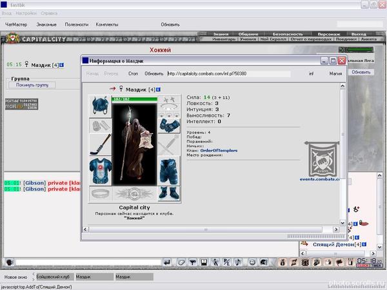Click the empty belt slot
Screen dimensions: 387x290
click(x=100, y=194)
